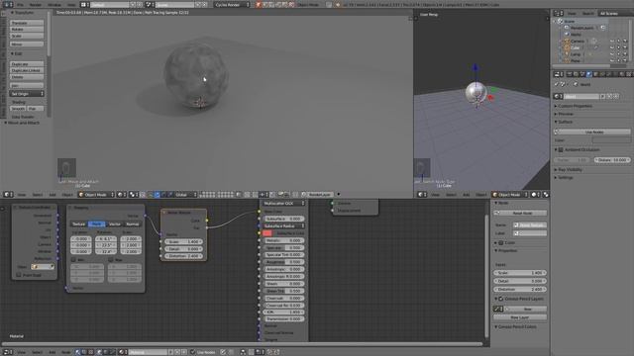Toggle the Ambient Occlusion checkbox
The height and width of the screenshot is (356, 634).
(x=561, y=149)
